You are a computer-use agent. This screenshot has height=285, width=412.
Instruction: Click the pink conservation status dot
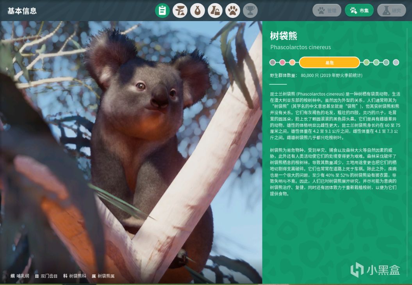(x=282, y=62)
